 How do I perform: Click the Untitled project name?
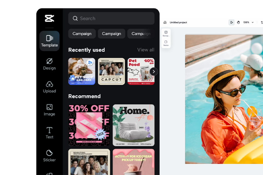point(178,22)
